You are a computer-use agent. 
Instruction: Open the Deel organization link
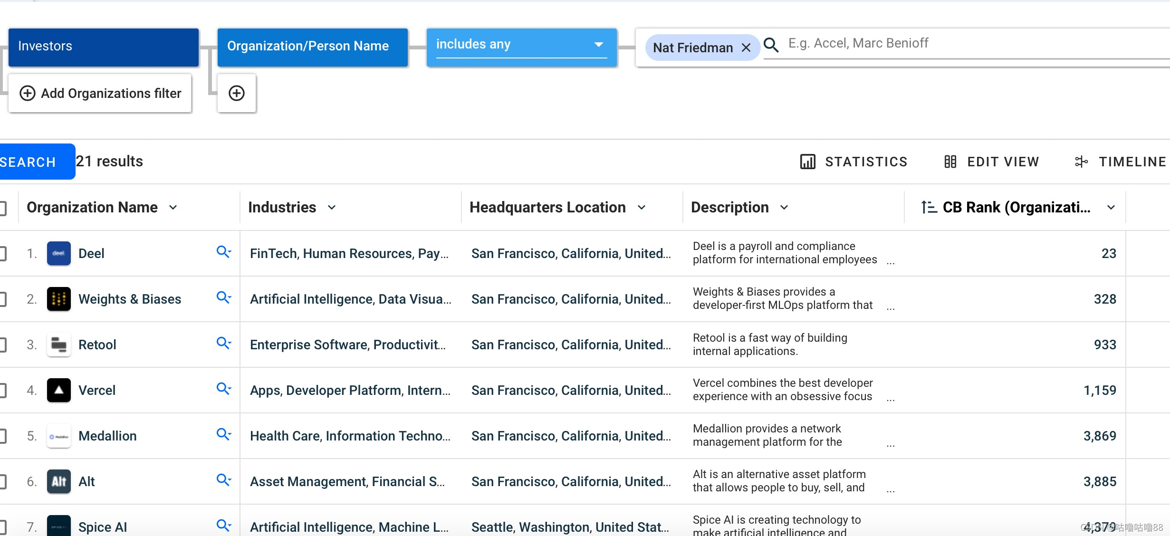click(x=91, y=253)
